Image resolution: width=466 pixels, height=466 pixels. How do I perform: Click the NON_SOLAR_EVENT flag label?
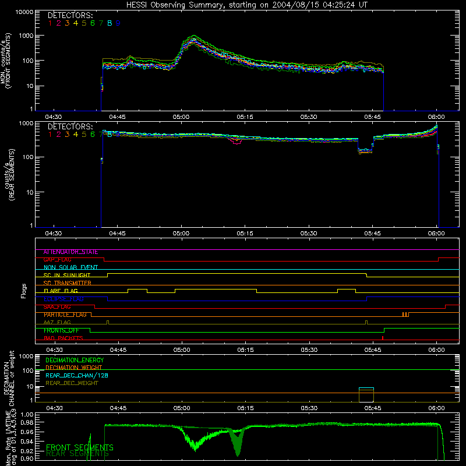(x=70, y=267)
